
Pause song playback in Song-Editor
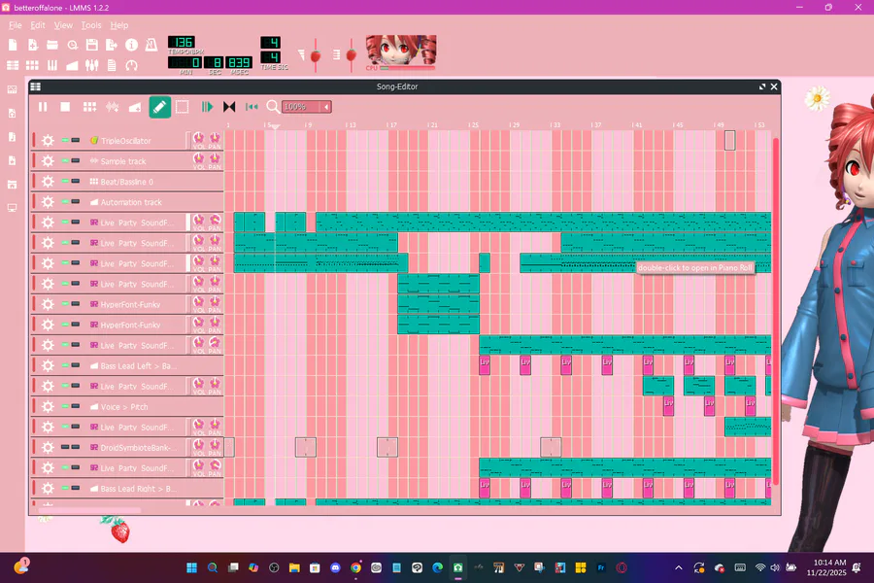pyautogui.click(x=43, y=107)
